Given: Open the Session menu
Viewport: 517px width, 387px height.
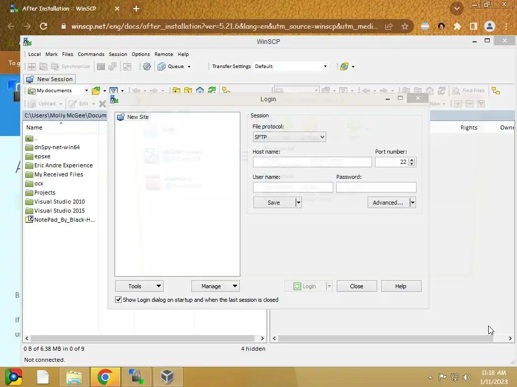Looking at the screenshot, I should 118,54.
